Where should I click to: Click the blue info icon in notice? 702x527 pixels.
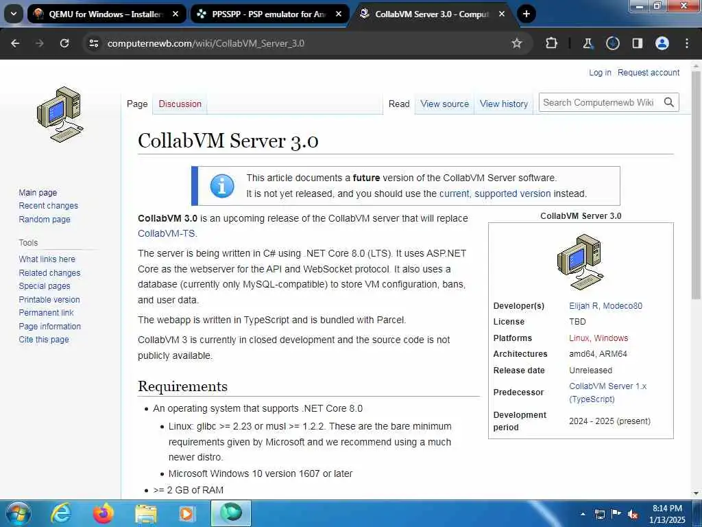pos(222,186)
